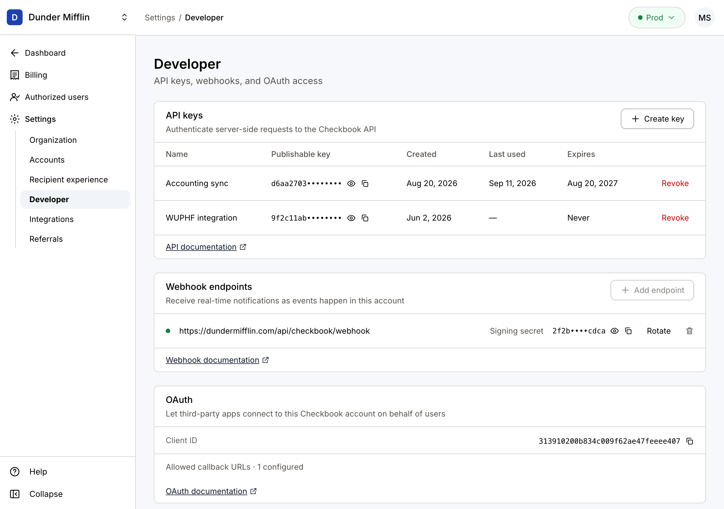Open the MS user avatar
This screenshot has height=509, width=724.
coord(704,18)
